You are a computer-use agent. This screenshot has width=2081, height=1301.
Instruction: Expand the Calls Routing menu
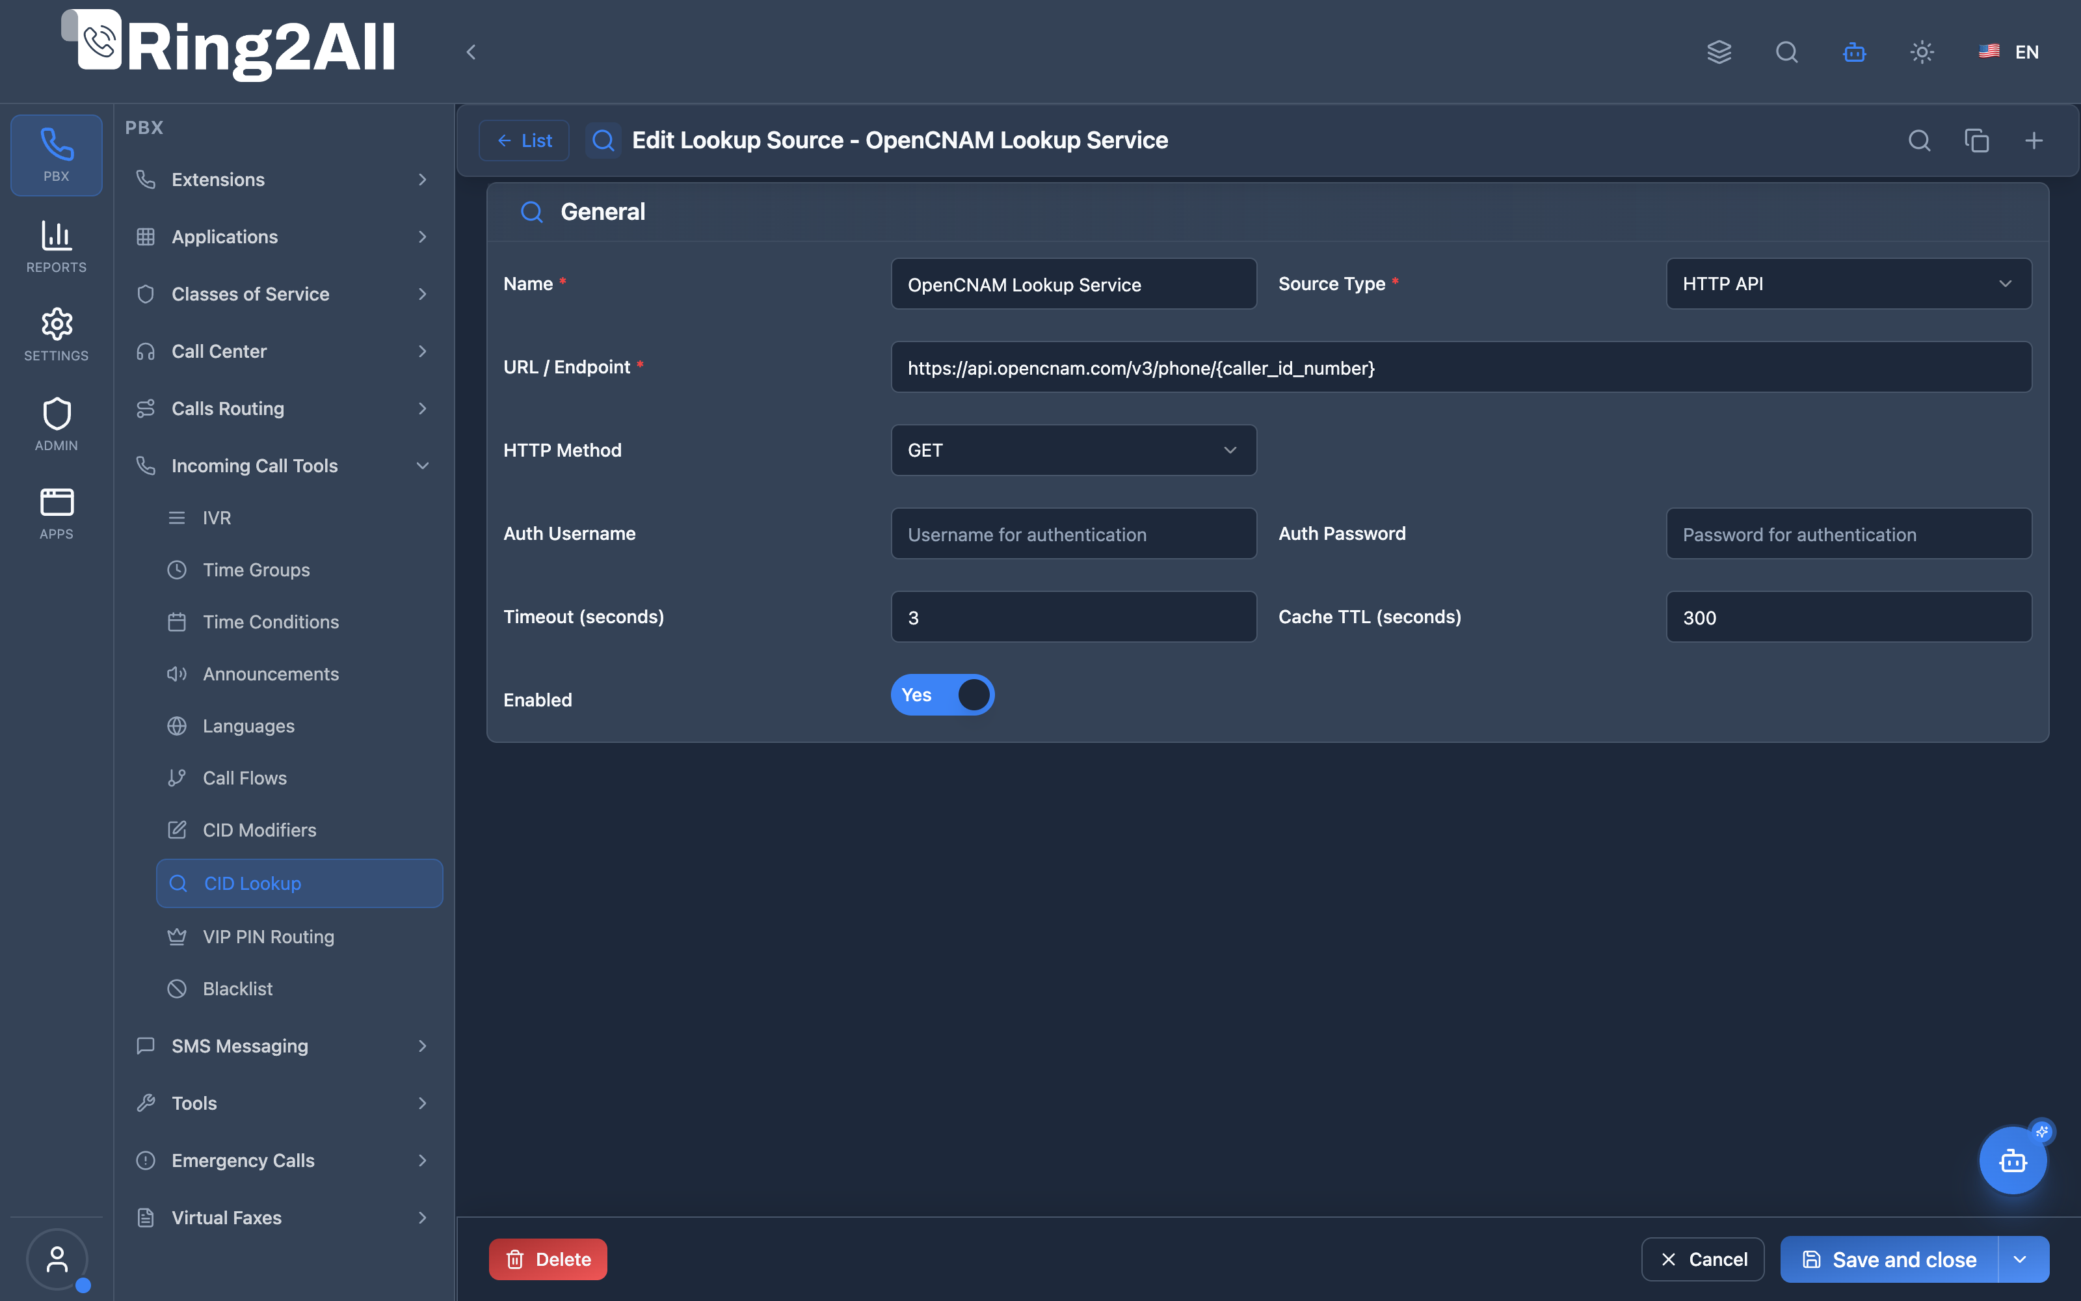coord(282,408)
